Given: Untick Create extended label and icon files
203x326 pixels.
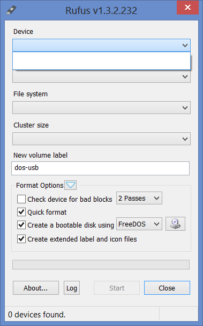Looking at the screenshot, I should click(21, 239).
